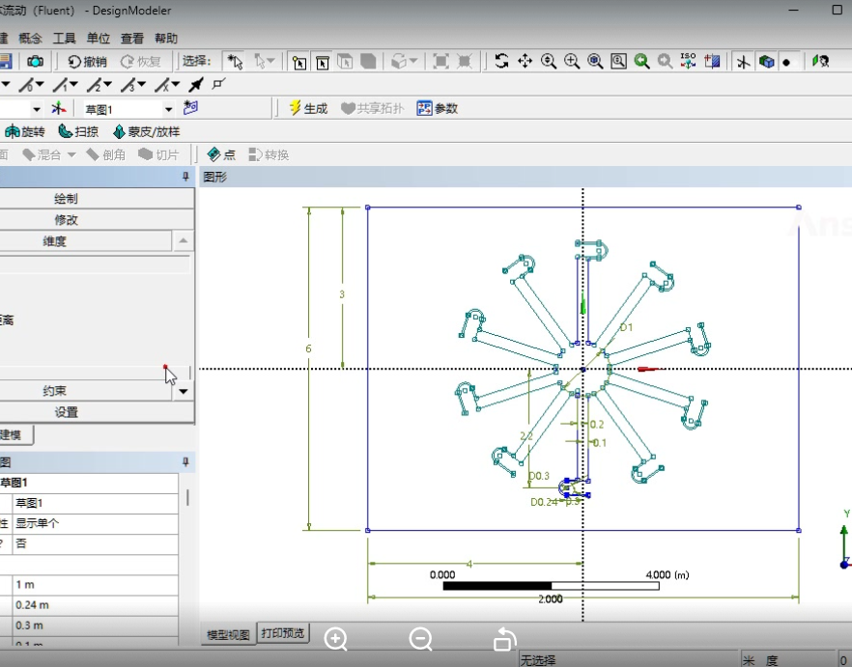Toggle the display plane axes icon

(743, 61)
